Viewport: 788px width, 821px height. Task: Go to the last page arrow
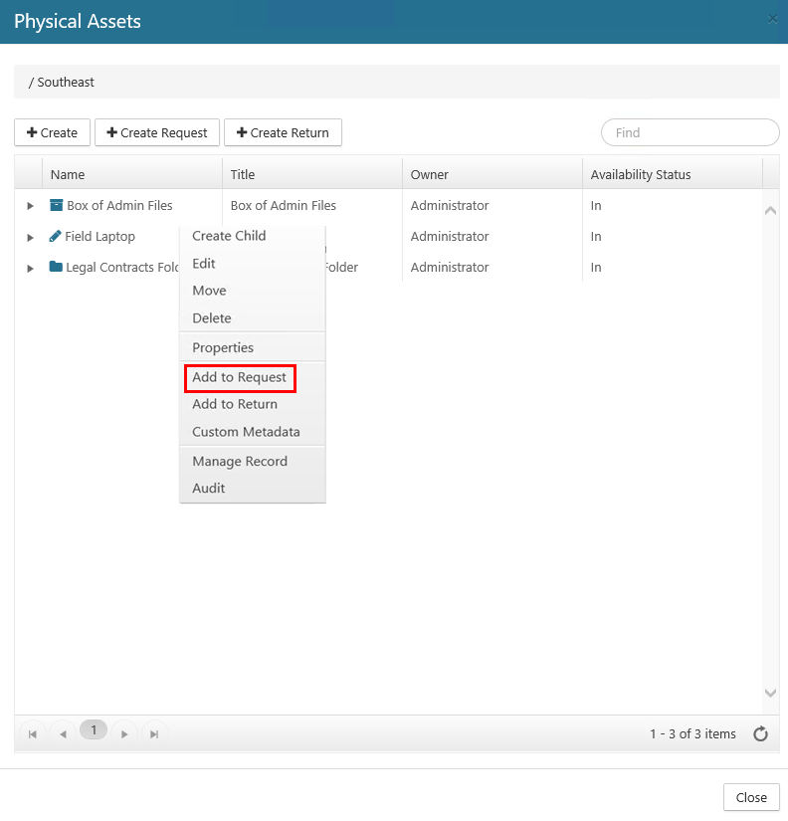point(154,733)
